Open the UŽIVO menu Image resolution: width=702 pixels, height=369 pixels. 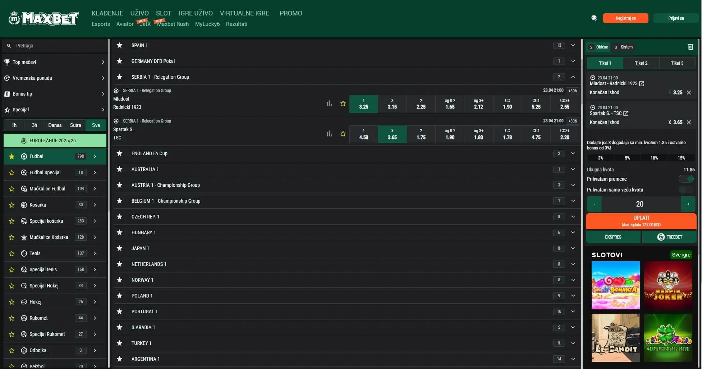(x=139, y=13)
